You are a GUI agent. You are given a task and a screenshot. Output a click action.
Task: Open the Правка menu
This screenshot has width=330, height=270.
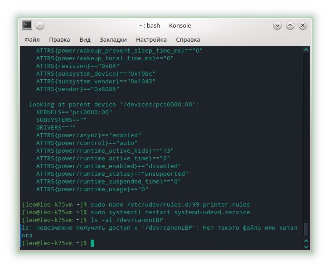click(59, 39)
